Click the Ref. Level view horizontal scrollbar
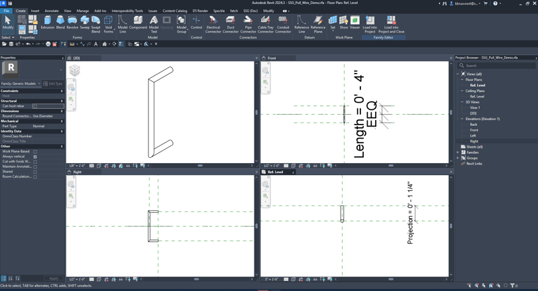538x291 pixels. [x=391, y=279]
